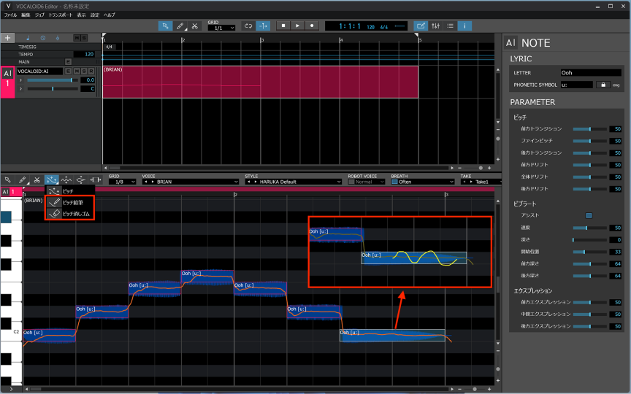This screenshot has width=631, height=394.
Task: Click the timing adjust tool icon
Action: [x=96, y=179]
